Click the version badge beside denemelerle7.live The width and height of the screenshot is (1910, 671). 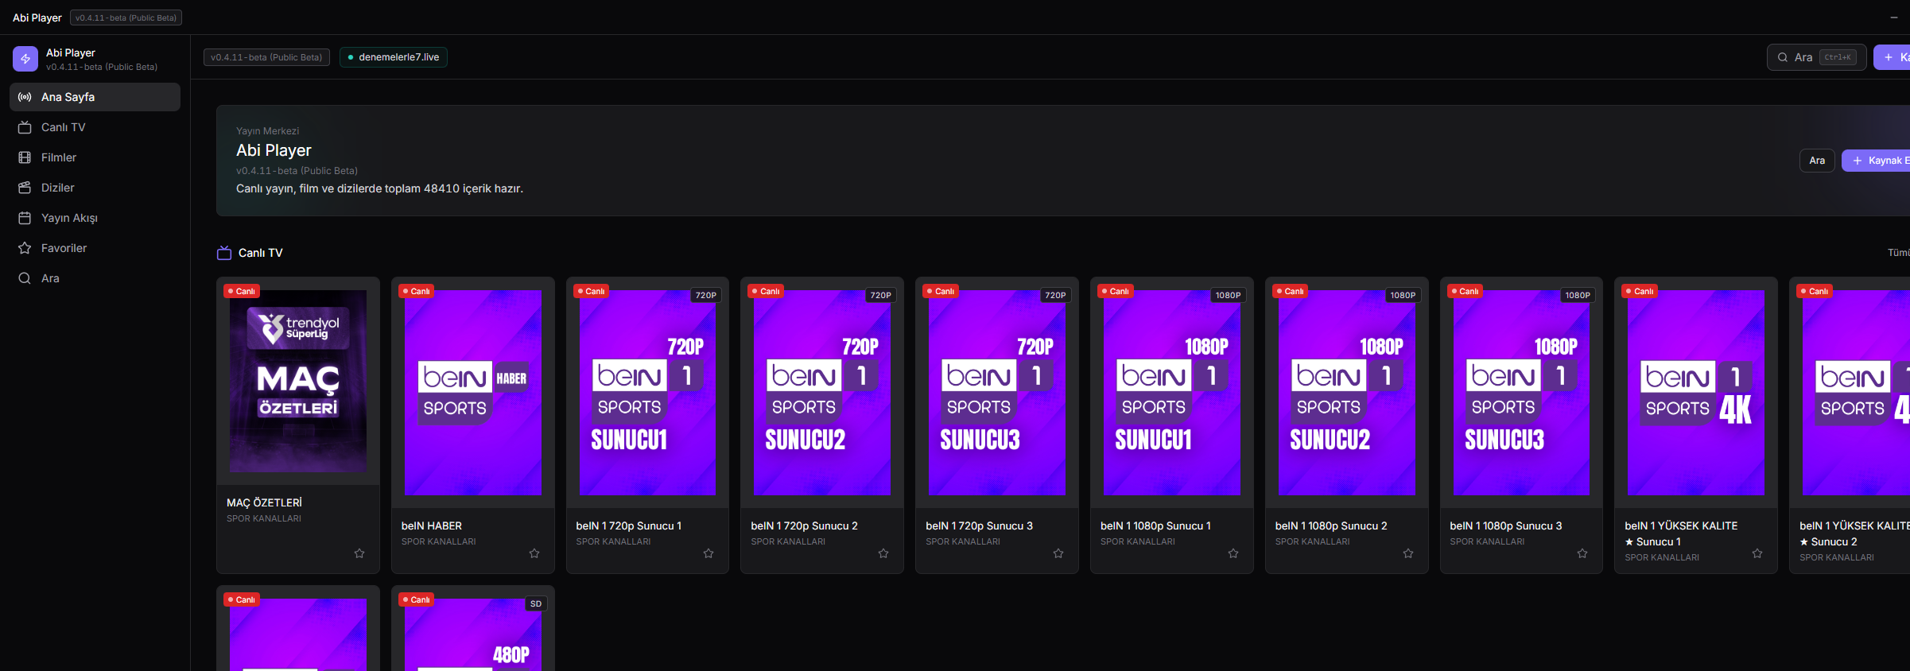tap(266, 57)
